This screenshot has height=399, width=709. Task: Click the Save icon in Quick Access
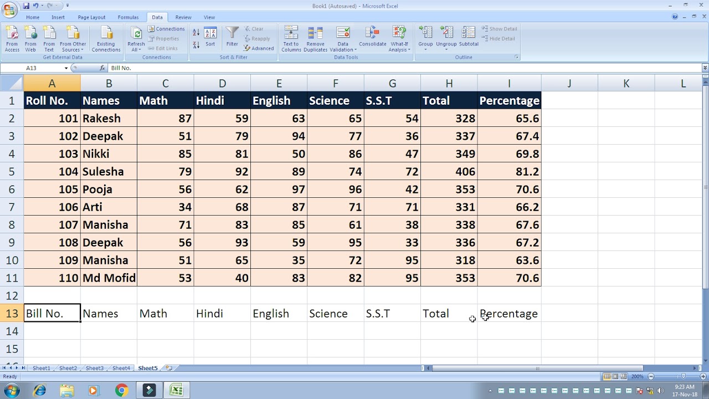26,6
